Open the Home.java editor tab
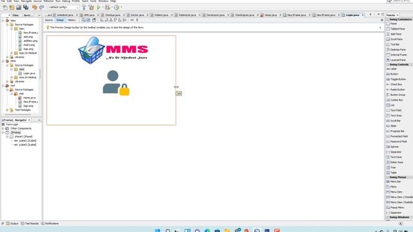The height and width of the screenshot is (232, 413). tap(270, 15)
